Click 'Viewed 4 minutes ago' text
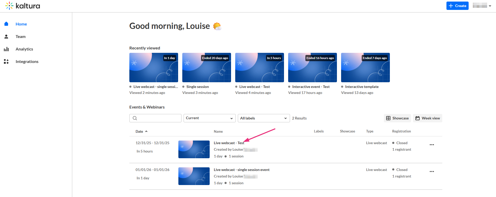The width and height of the screenshot is (496, 197). tap(253, 93)
